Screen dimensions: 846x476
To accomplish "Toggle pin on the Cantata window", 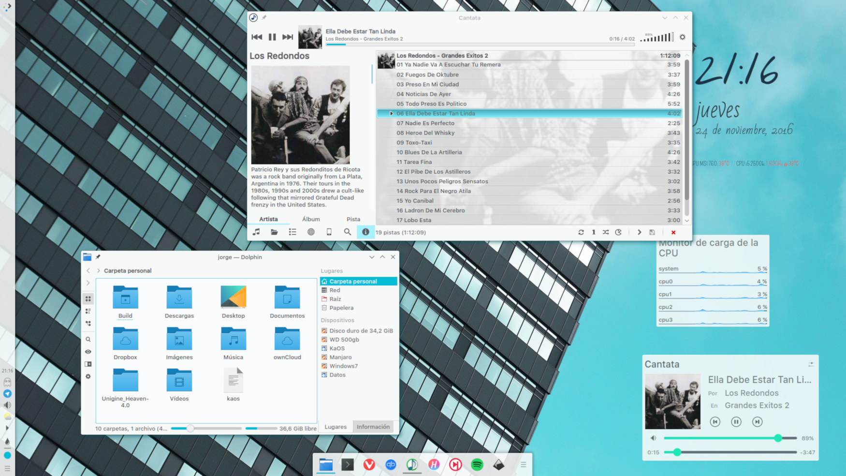I will pos(264,18).
